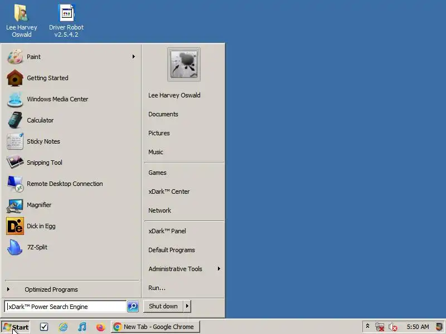Expand Optimized Programs arrow
This screenshot has height=334, width=446.
point(8,289)
